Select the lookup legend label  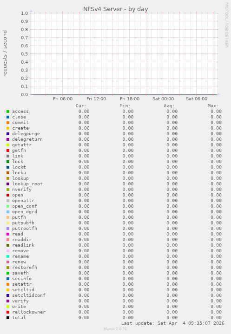(20, 178)
